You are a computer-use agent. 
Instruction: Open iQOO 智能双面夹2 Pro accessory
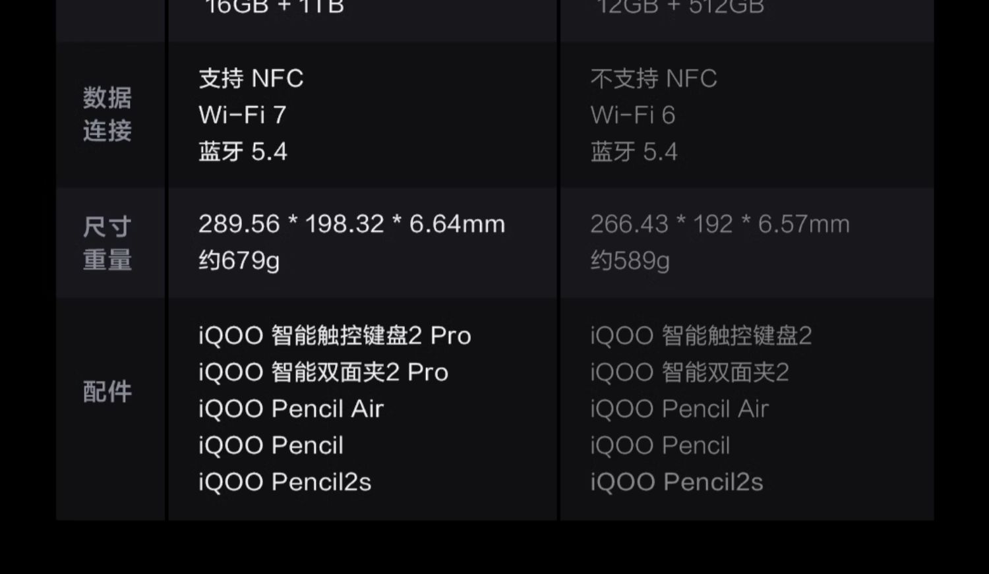(324, 372)
